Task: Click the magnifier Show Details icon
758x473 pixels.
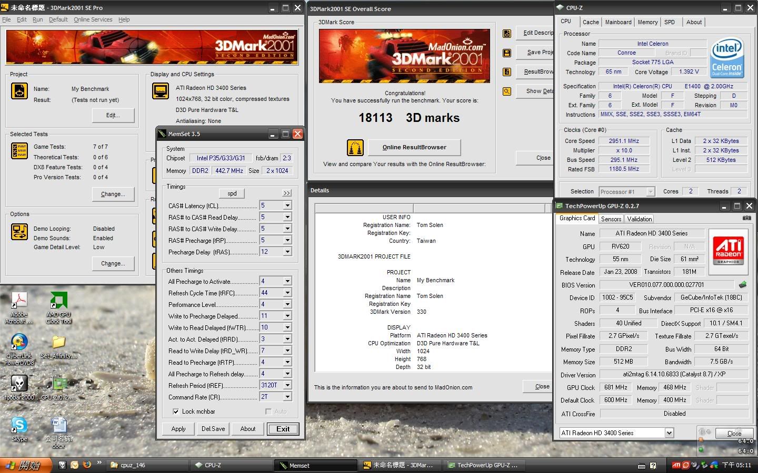Action: coord(507,91)
